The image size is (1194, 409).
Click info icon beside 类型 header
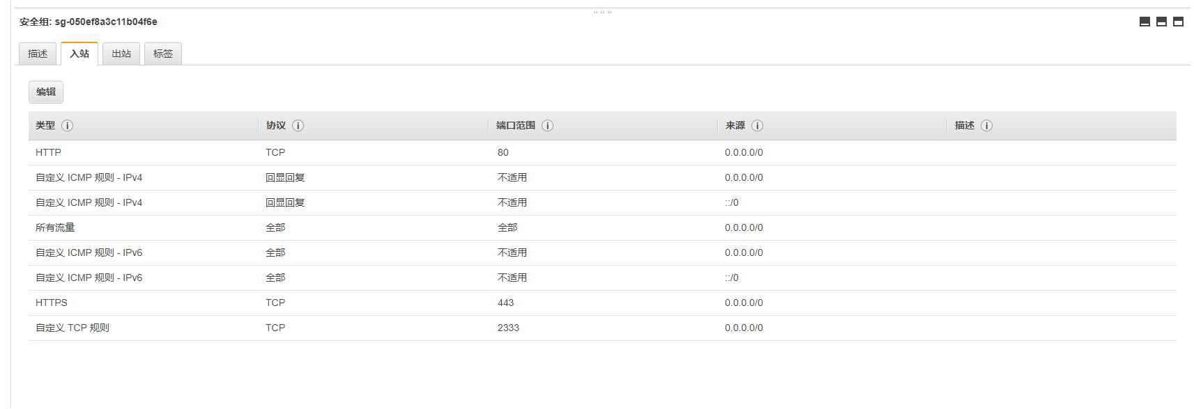[67, 126]
